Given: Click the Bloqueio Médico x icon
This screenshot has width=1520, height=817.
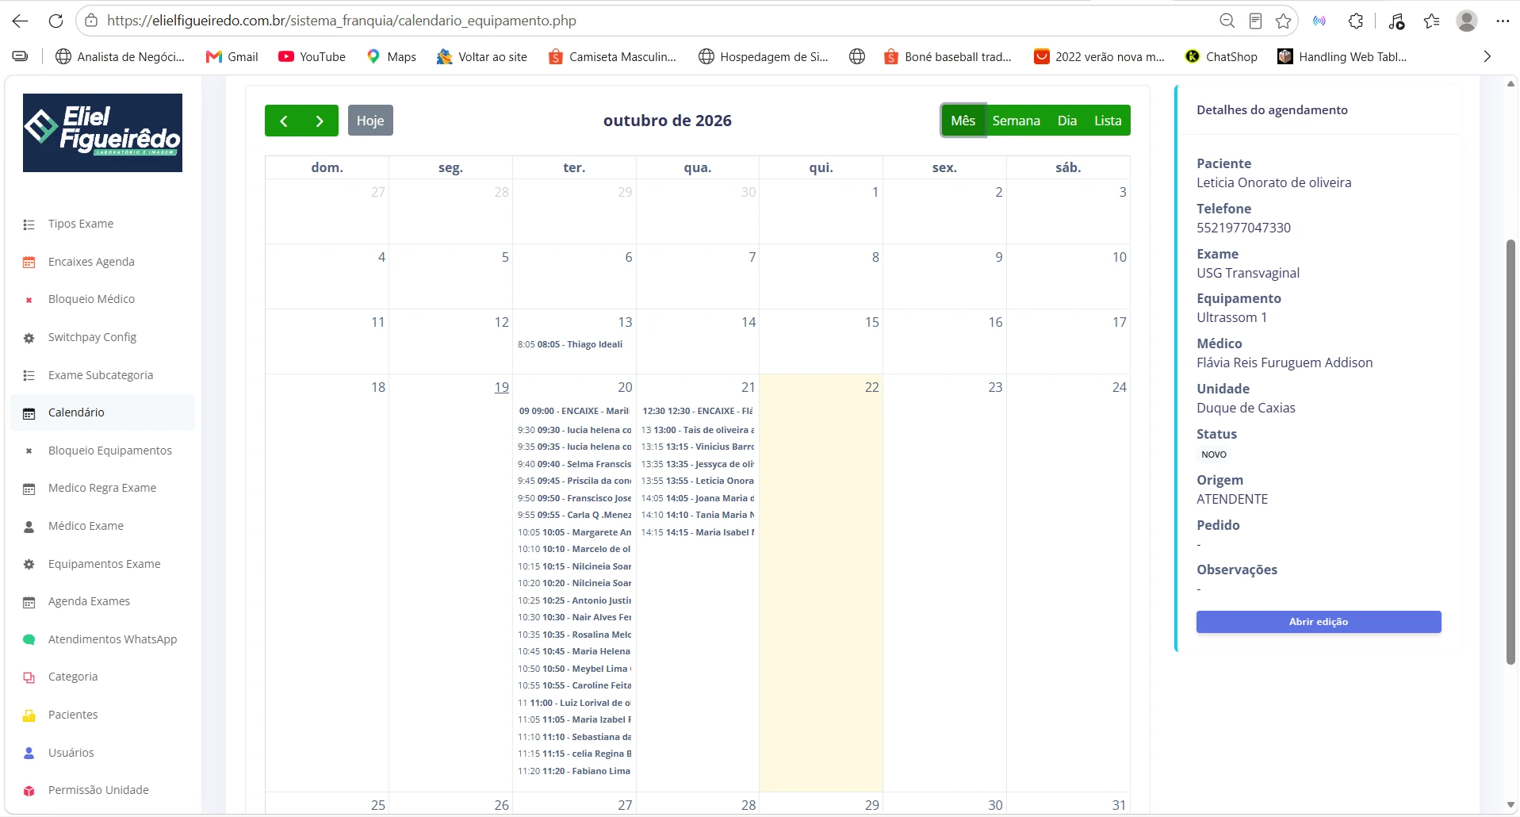Looking at the screenshot, I should pos(29,300).
